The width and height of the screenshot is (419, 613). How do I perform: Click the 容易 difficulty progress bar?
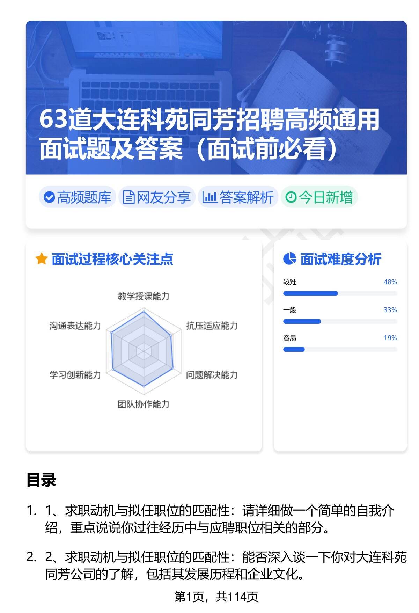pos(340,349)
